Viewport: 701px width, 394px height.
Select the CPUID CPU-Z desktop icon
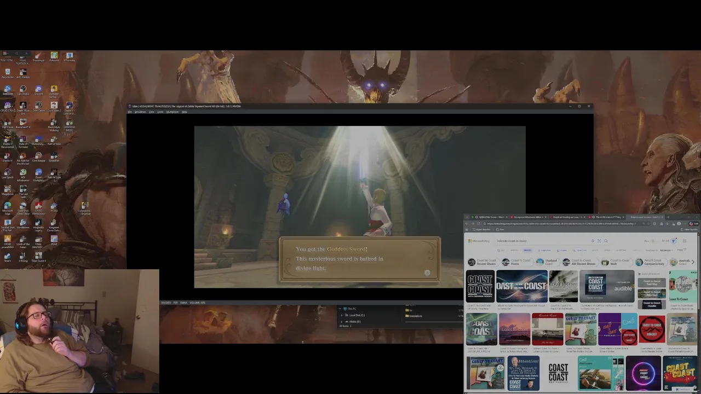(8, 107)
